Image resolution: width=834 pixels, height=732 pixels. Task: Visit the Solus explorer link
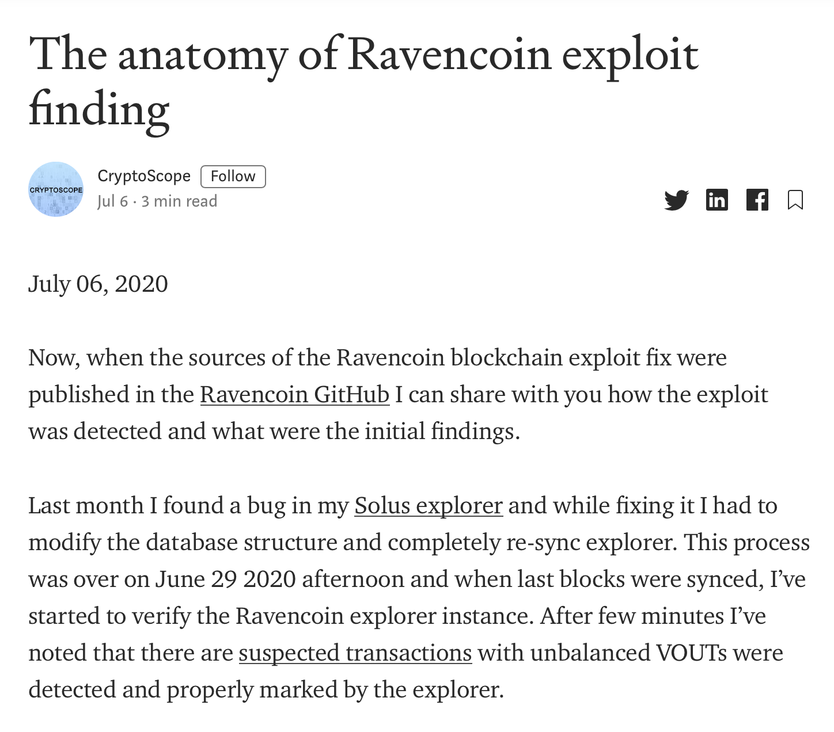coord(429,505)
